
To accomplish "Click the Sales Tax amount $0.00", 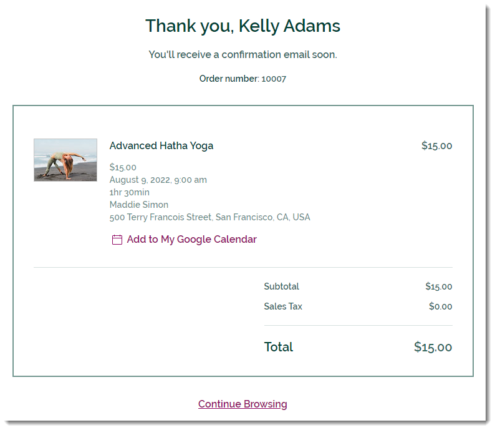I will coord(440,306).
